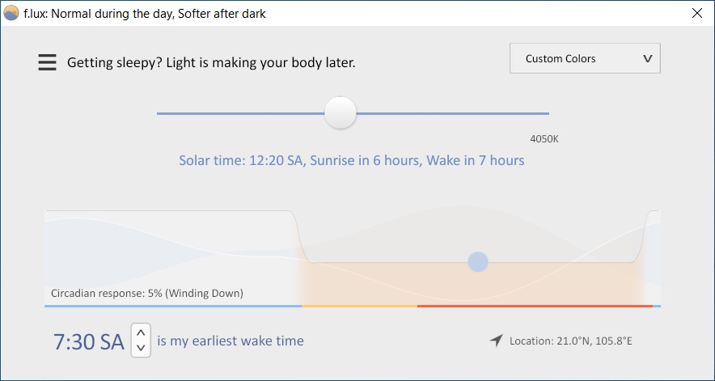The height and width of the screenshot is (381, 715).
Task: Click the blue daytime segment of timeline
Action: click(x=173, y=306)
